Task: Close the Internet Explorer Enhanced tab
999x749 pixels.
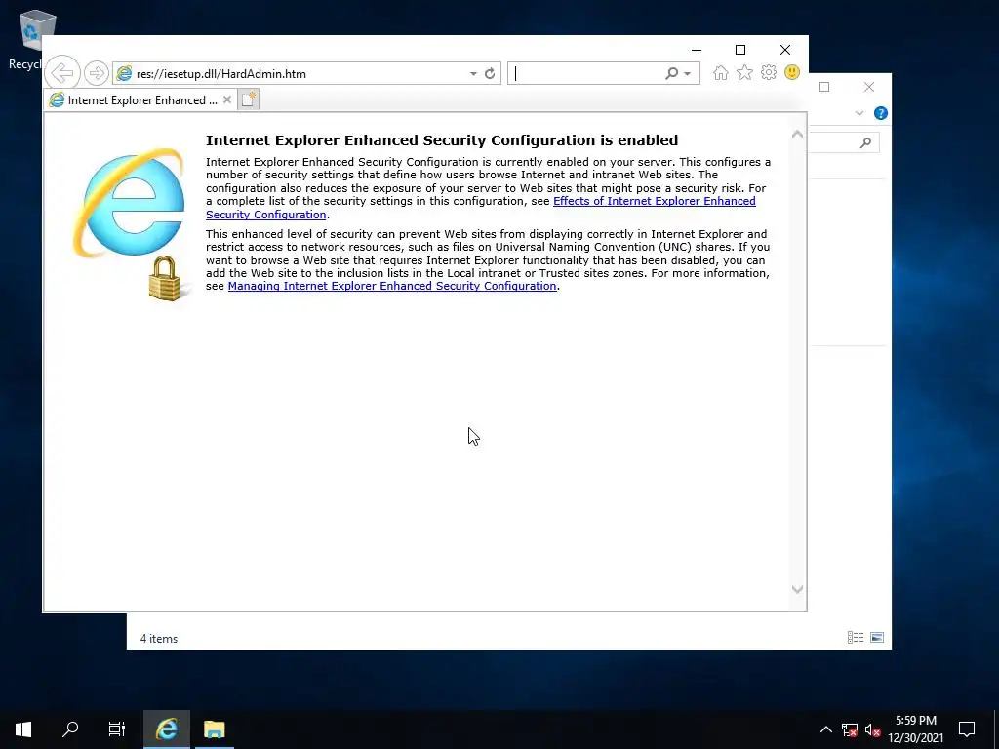Action: (226, 100)
